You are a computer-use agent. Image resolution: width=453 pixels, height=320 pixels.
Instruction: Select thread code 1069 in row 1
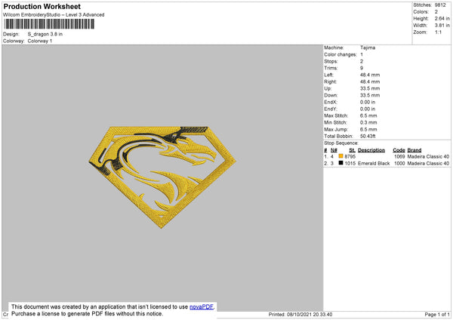399,156
